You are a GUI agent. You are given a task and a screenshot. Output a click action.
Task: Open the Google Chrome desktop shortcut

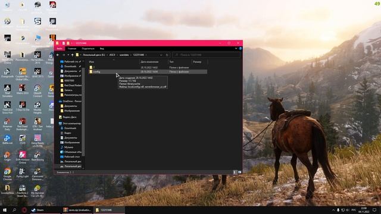[7, 174]
